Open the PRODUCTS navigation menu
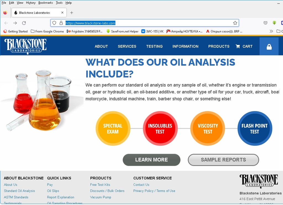This screenshot has height=205, width=283. pos(219,46)
